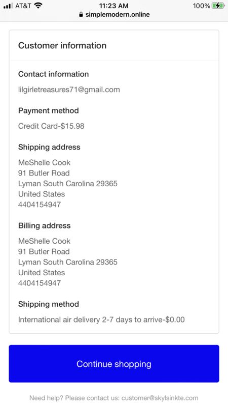Tap the Credit Card-$15.98 payment line
Image resolution: width=228 pixels, height=407 pixels.
click(51, 126)
